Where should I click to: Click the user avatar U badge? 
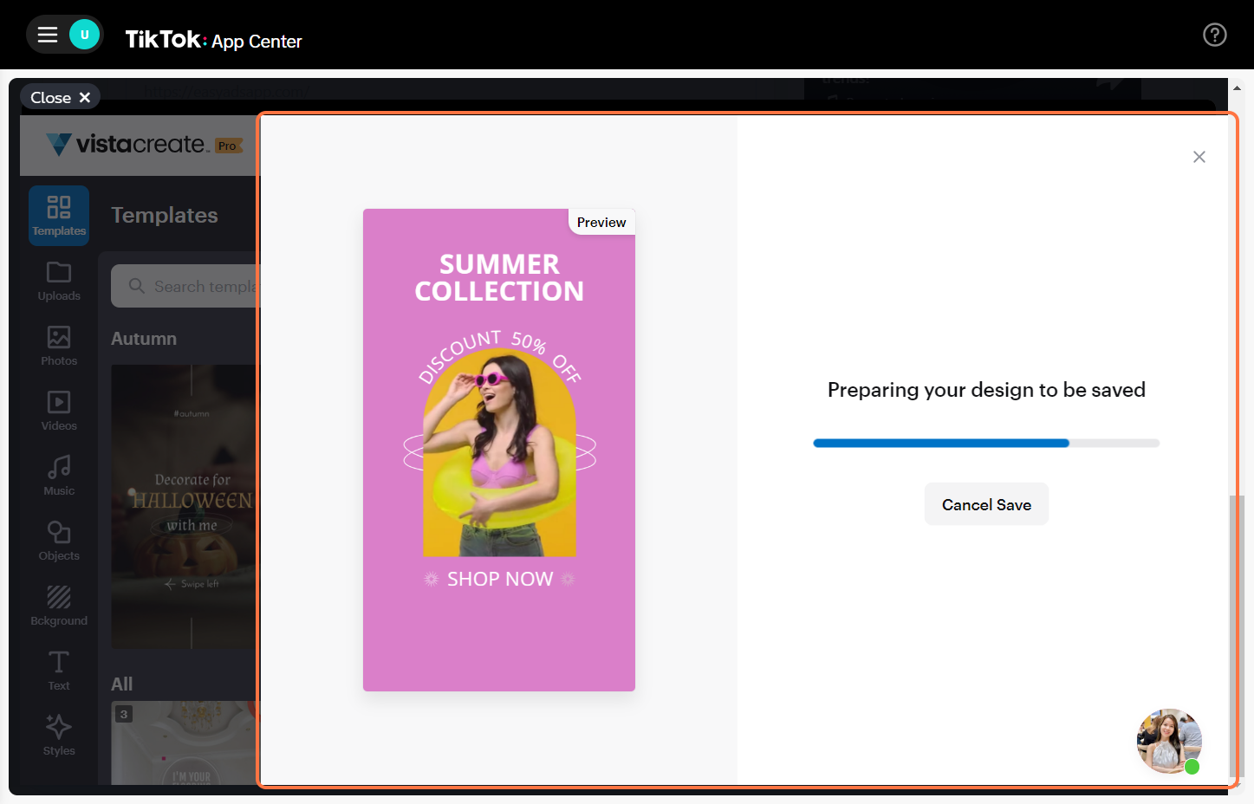click(84, 35)
